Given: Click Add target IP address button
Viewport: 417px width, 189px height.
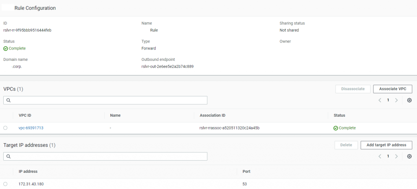Looking at the screenshot, I should pos(386,145).
